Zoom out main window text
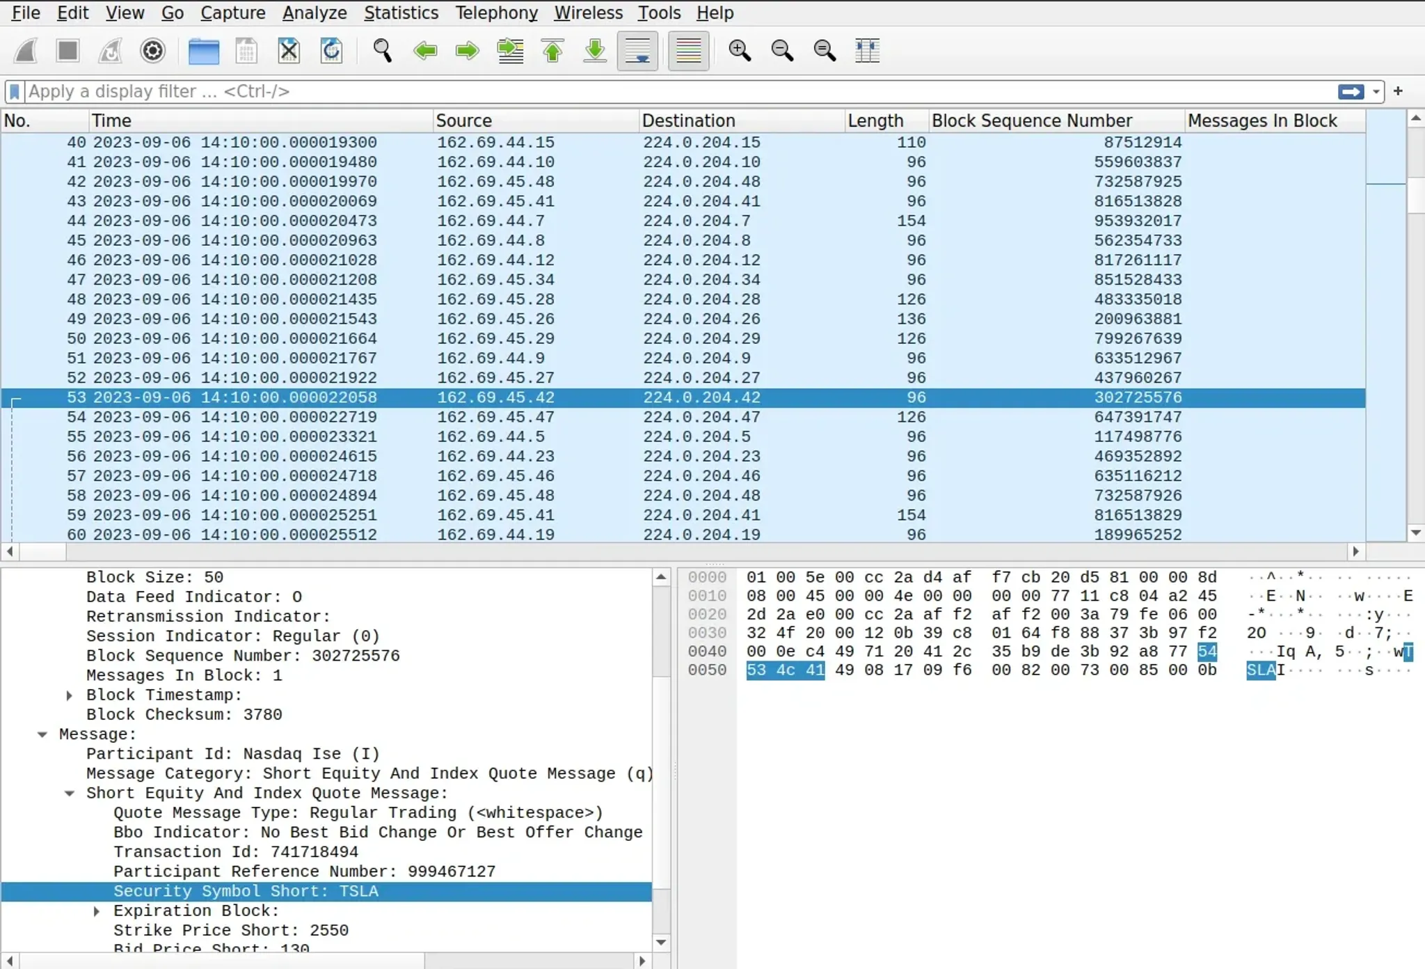The height and width of the screenshot is (969, 1425). tap(782, 51)
